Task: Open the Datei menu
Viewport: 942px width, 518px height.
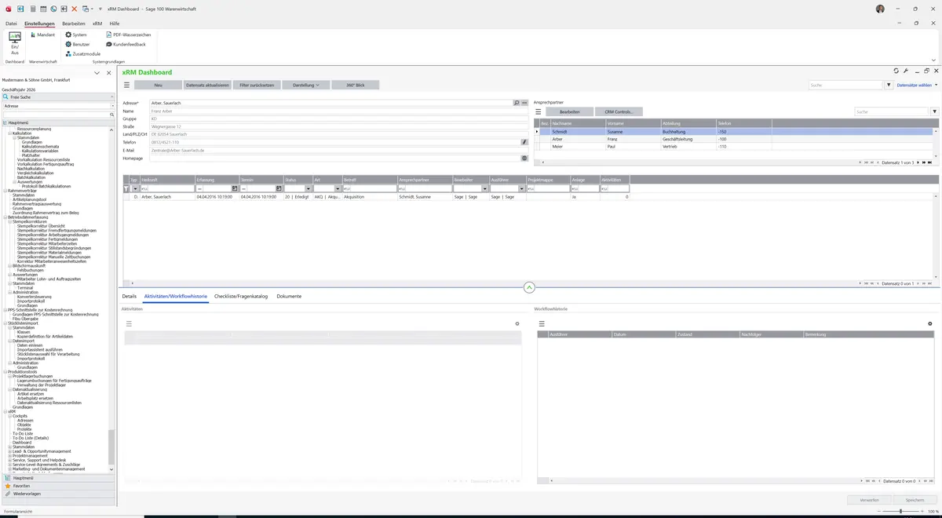Action: (11, 24)
